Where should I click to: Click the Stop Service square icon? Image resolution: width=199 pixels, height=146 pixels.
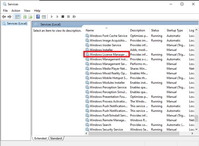[63, 17]
